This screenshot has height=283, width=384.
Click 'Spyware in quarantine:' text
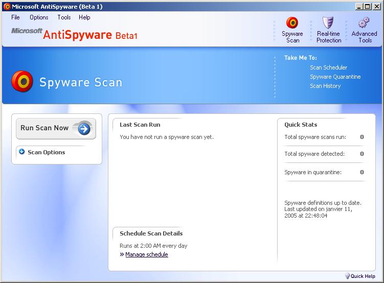313,172
